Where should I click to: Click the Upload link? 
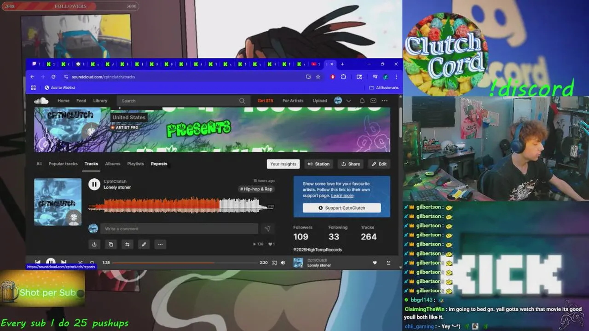(x=320, y=101)
